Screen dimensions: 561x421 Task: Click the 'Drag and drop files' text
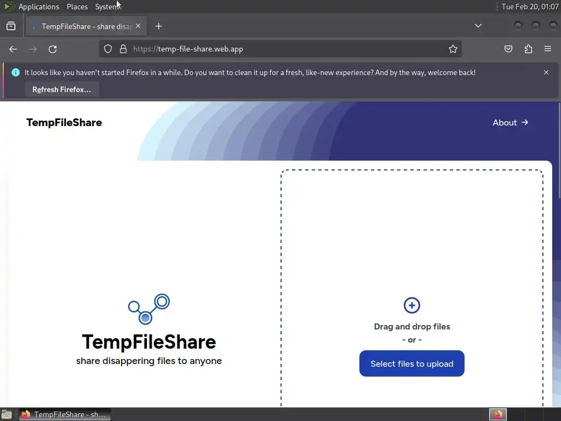(412, 327)
